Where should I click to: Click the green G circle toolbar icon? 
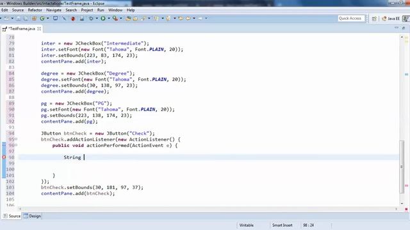click(42, 19)
